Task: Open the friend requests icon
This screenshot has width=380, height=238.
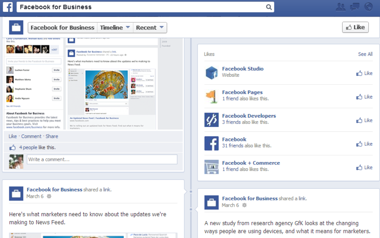Action: click(x=341, y=7)
